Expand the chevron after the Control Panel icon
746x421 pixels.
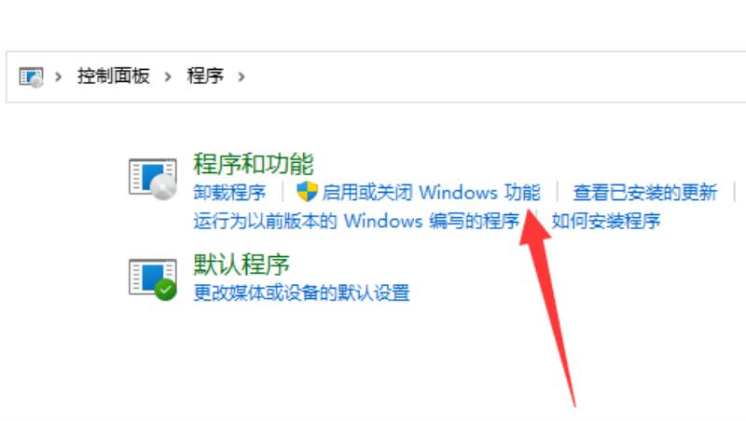58,76
